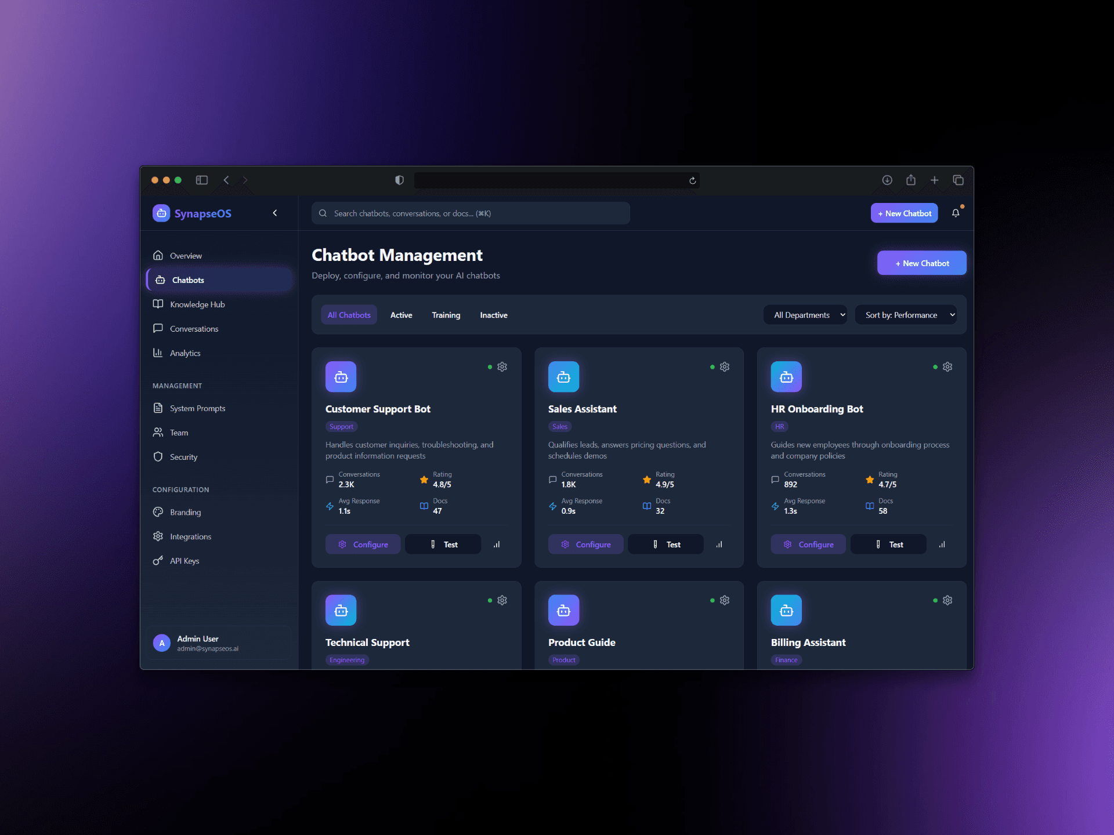Collapse the SynapseOS sidebar with the chevron
Viewport: 1114px width, 835px height.
click(275, 213)
